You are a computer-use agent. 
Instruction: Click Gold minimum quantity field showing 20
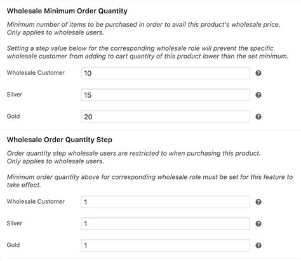tap(165, 117)
